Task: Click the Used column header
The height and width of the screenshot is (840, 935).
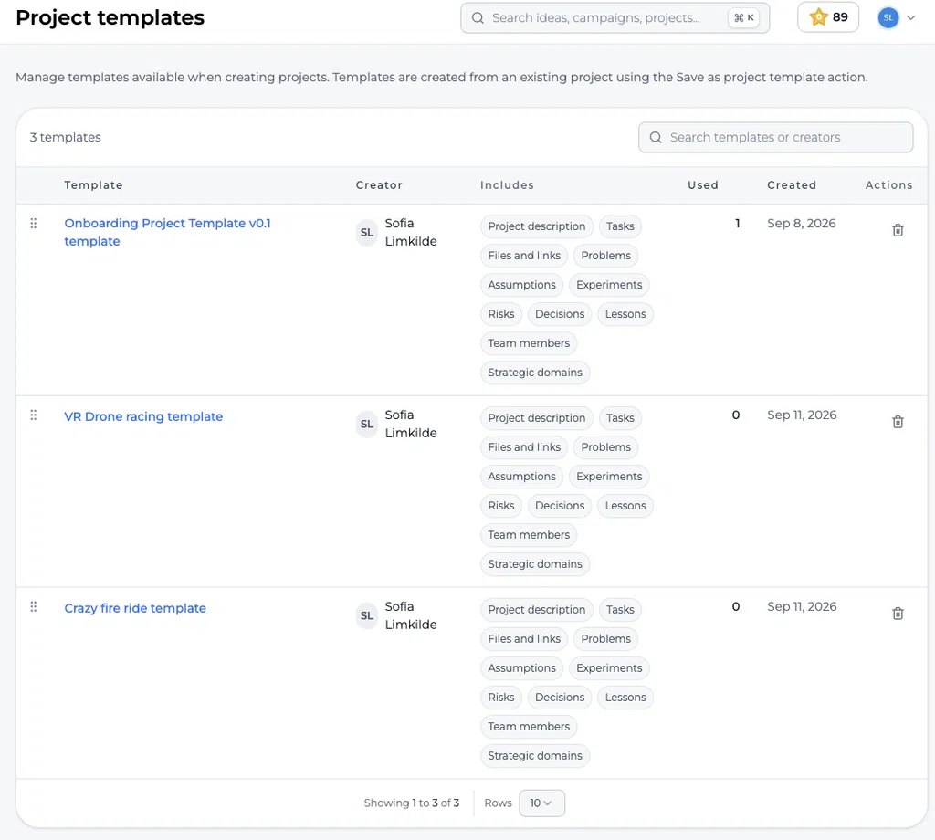Action: tap(703, 185)
